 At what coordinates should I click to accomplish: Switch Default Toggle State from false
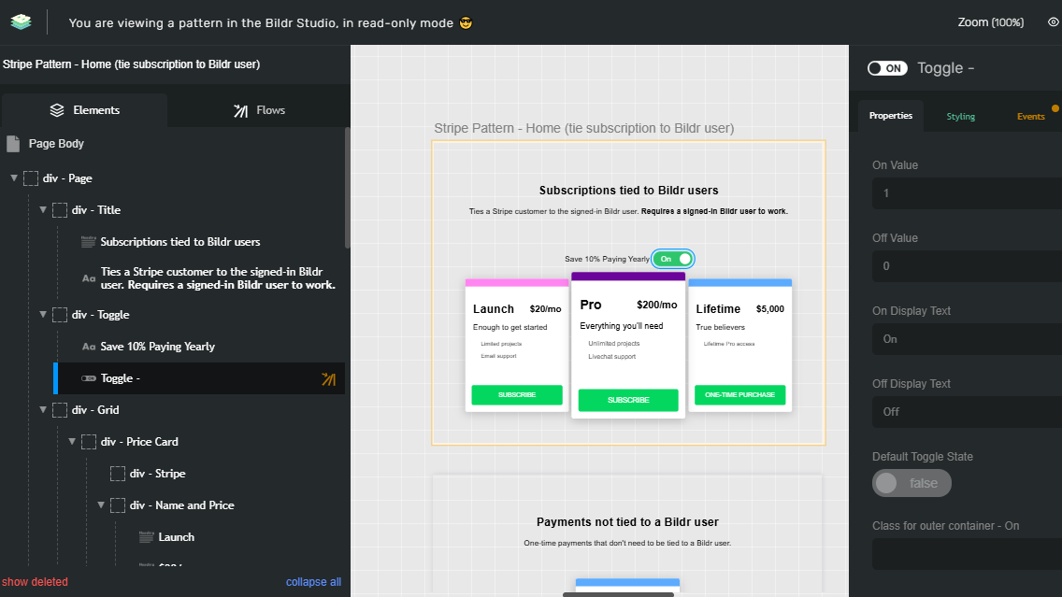(911, 483)
